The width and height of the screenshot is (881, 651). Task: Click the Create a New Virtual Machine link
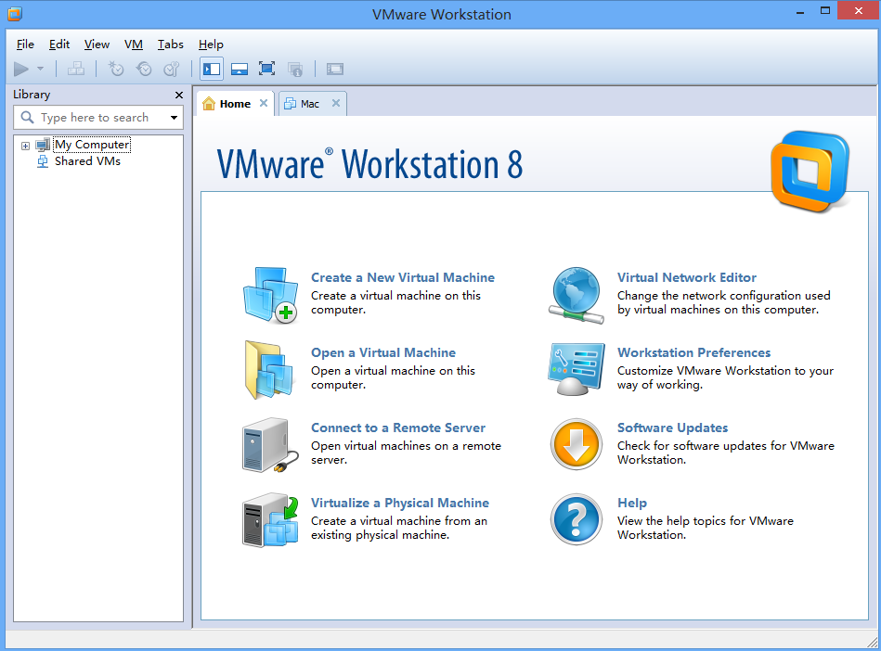click(403, 277)
